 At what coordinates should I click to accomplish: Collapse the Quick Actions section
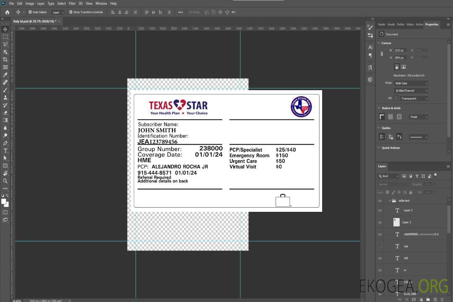379,148
